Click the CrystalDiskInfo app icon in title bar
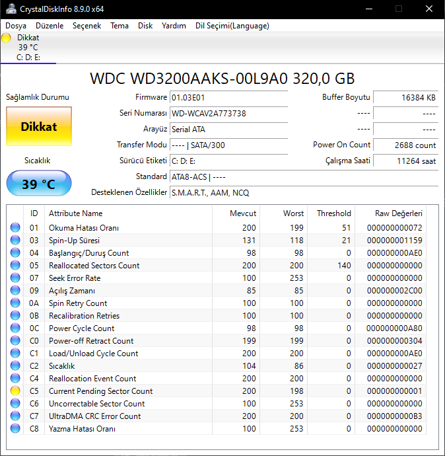445x456 pixels. (11, 9)
